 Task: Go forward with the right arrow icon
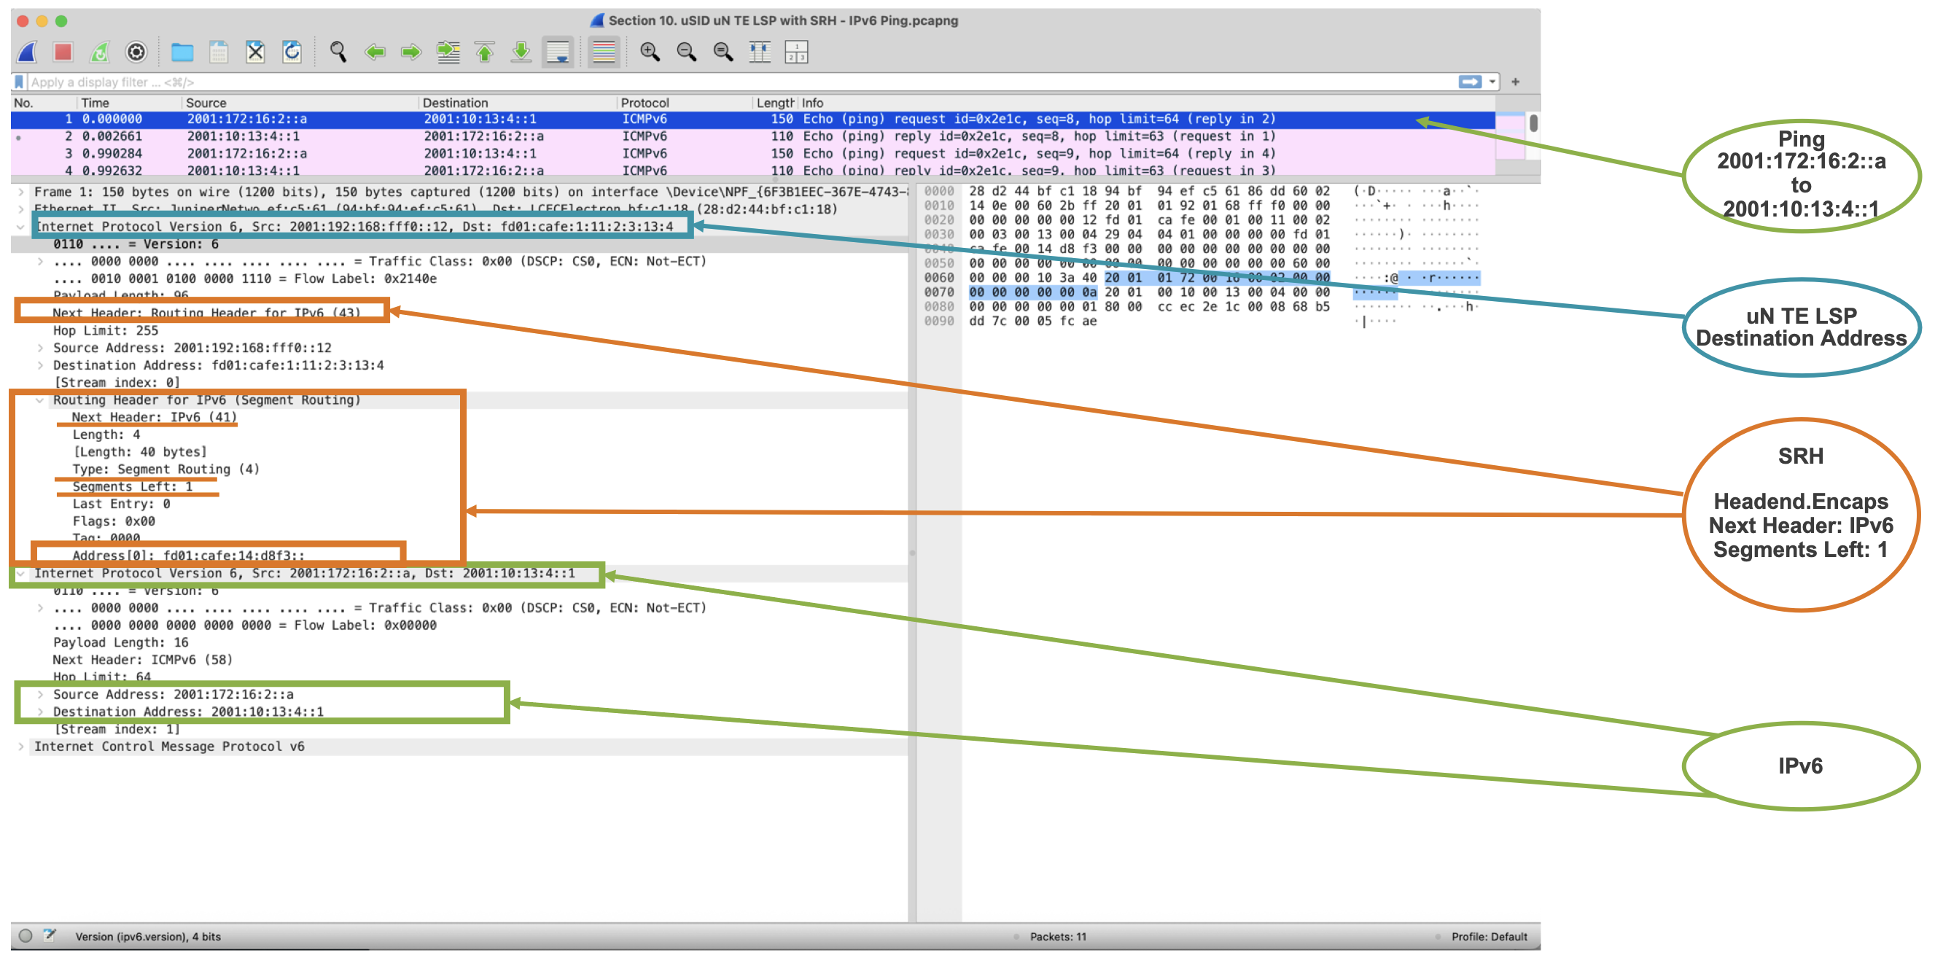(411, 52)
